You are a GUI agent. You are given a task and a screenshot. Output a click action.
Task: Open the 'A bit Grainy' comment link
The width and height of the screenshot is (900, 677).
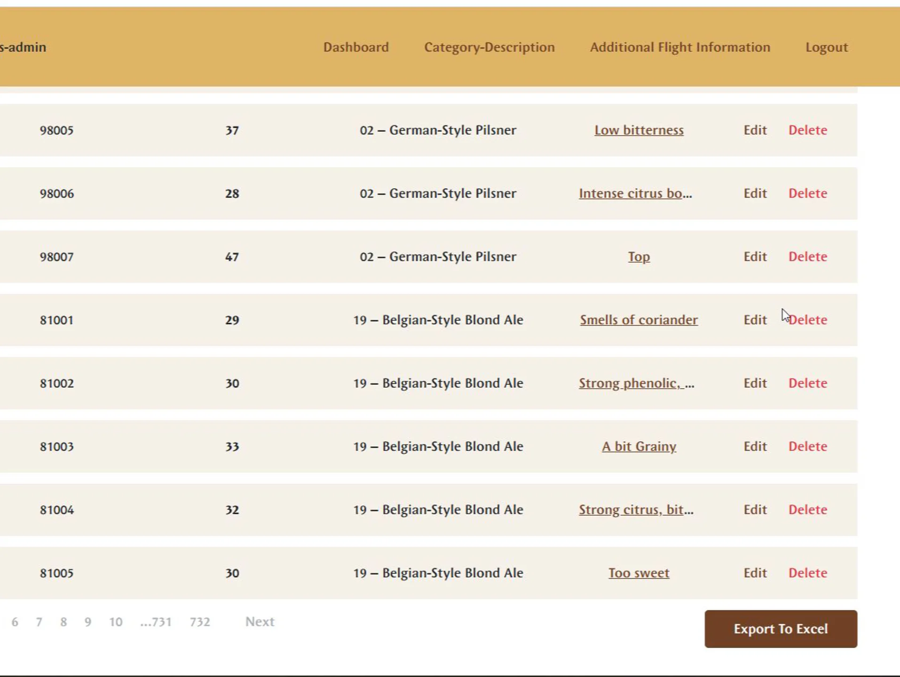point(639,446)
